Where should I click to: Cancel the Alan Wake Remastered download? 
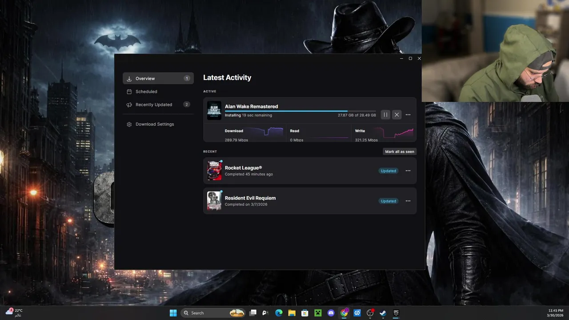point(397,115)
